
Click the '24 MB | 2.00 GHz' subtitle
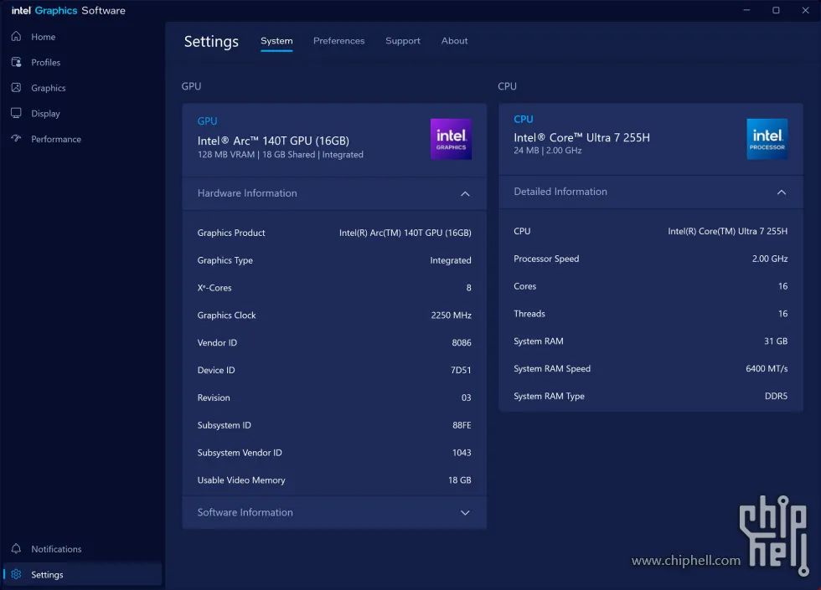(x=548, y=150)
